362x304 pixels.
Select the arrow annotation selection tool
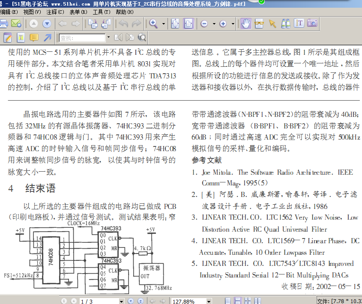click(272, 24)
